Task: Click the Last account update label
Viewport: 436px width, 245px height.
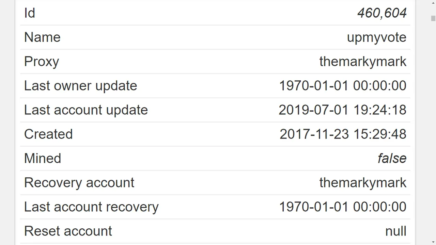Action: (x=86, y=110)
